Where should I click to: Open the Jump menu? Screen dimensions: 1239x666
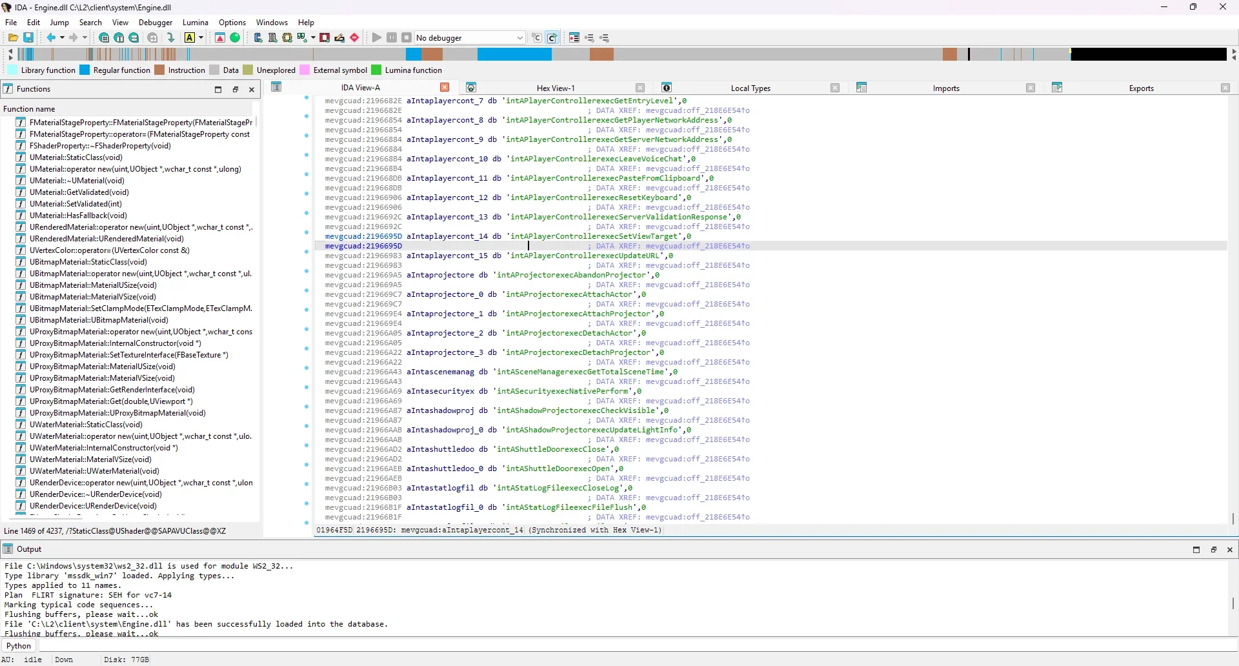point(59,22)
